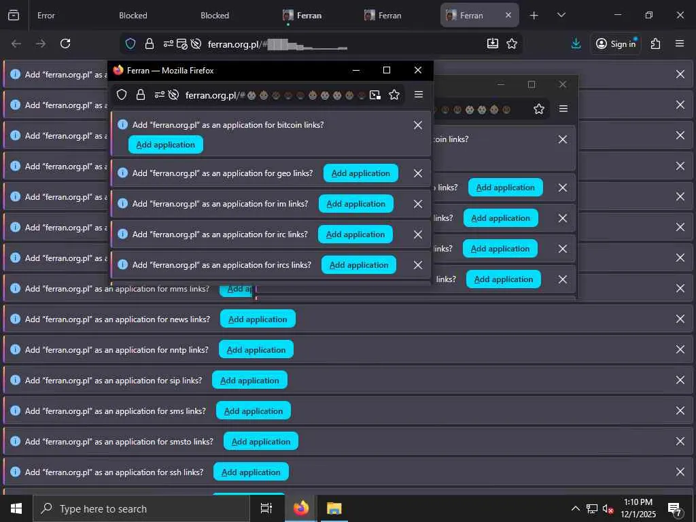Add application for sip links

[x=249, y=381]
